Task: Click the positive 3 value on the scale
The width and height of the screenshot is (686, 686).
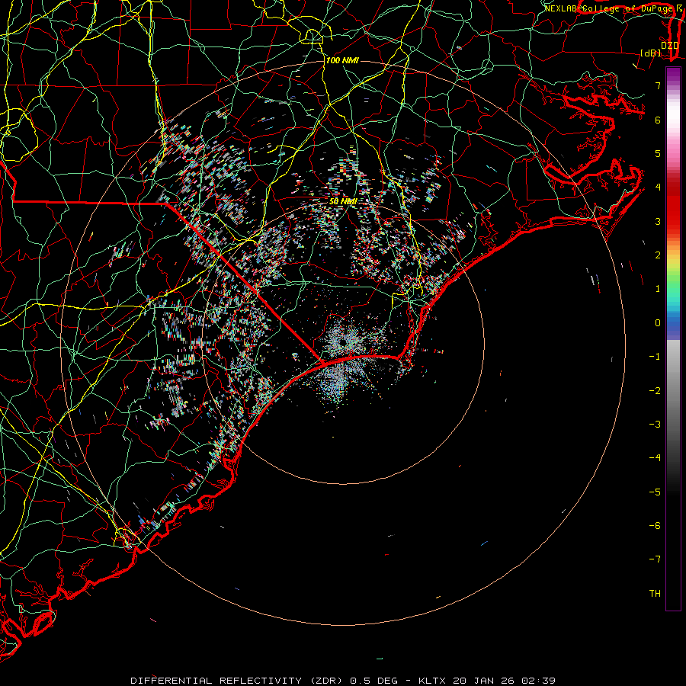Action: (658, 221)
